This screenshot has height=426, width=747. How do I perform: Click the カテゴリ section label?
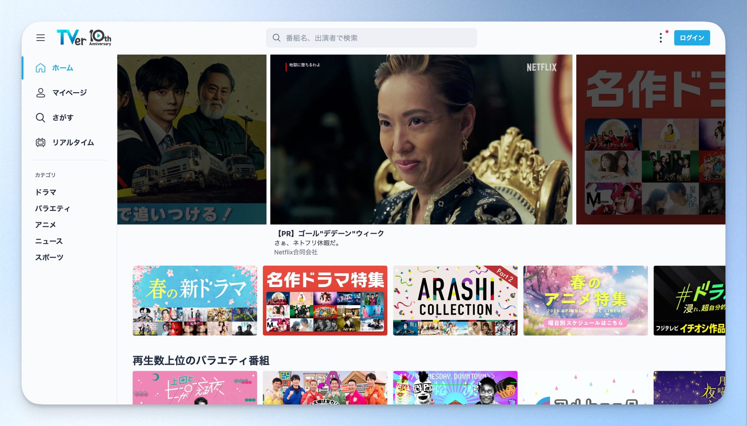click(45, 175)
